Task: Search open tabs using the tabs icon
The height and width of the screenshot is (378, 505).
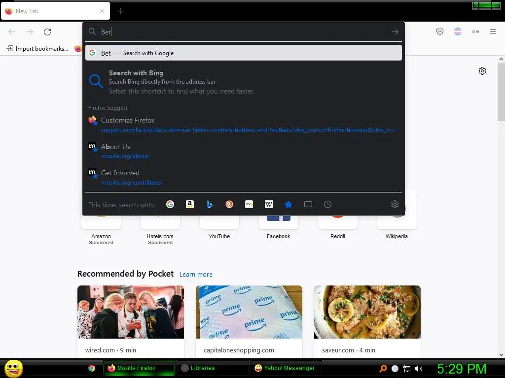Action: (308, 204)
